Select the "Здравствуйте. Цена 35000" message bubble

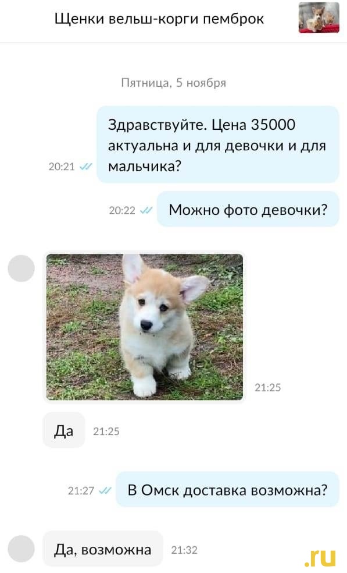click(218, 145)
